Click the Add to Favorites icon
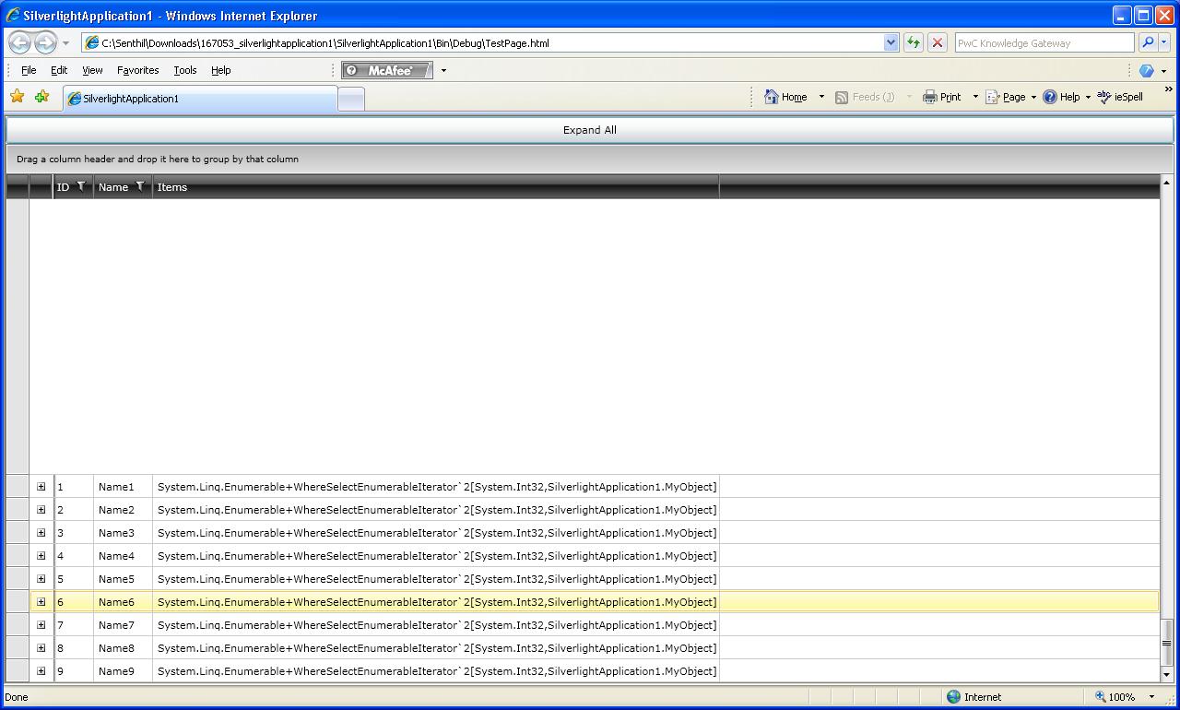The width and height of the screenshot is (1180, 710). [41, 96]
